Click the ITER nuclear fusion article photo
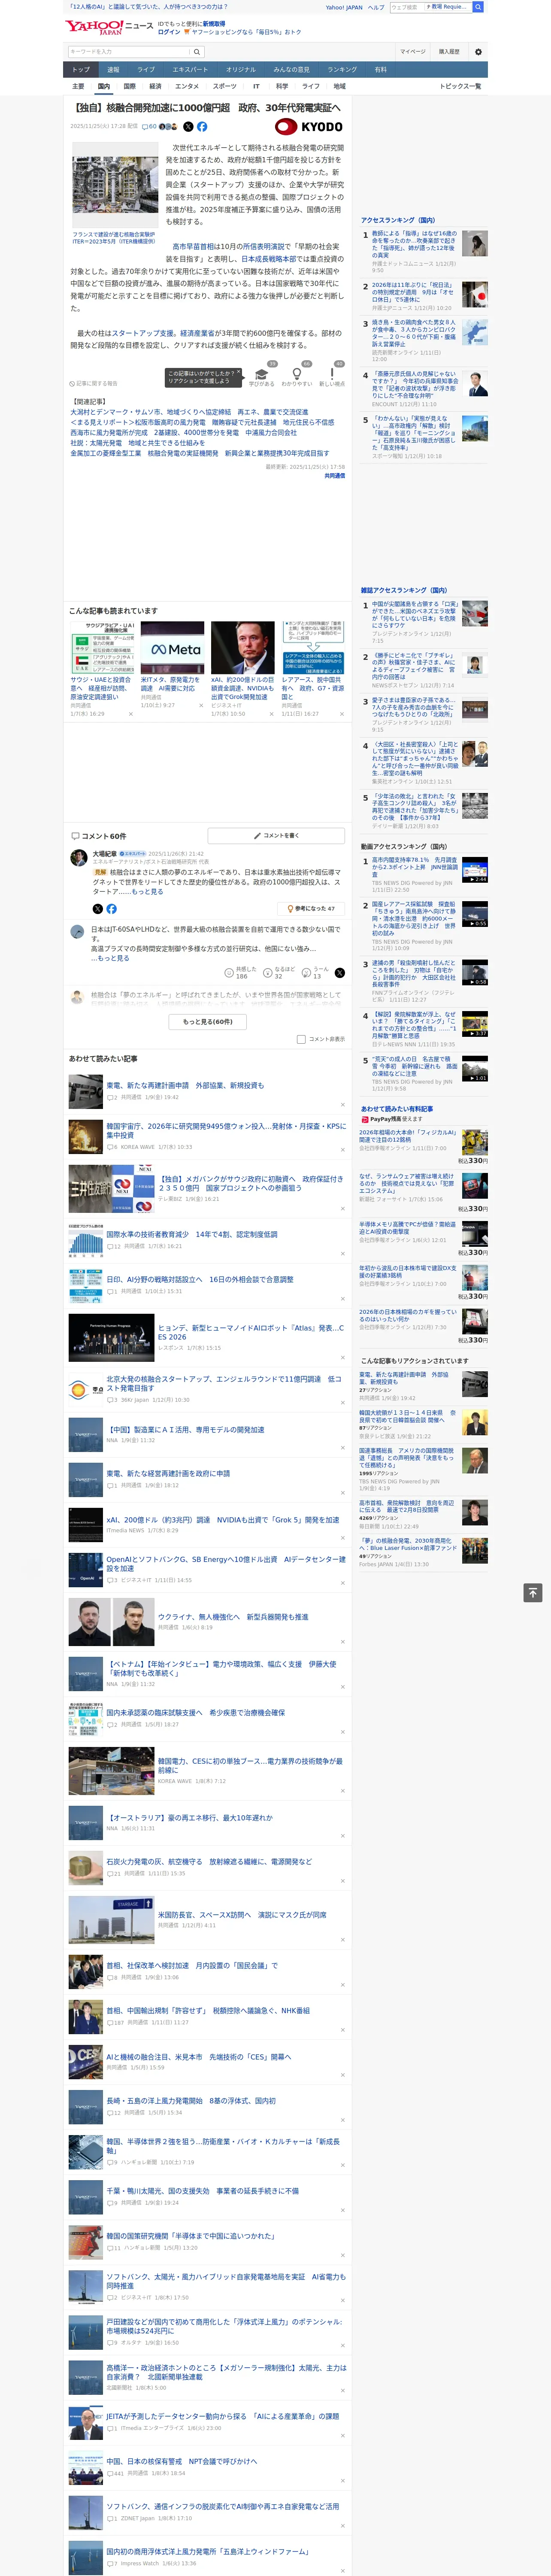Screen dimensions: 551x2576 [115, 184]
